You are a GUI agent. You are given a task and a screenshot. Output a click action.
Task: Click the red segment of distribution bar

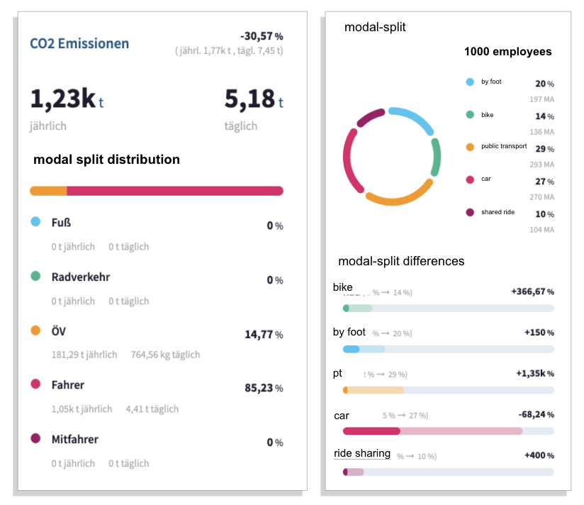click(x=175, y=191)
